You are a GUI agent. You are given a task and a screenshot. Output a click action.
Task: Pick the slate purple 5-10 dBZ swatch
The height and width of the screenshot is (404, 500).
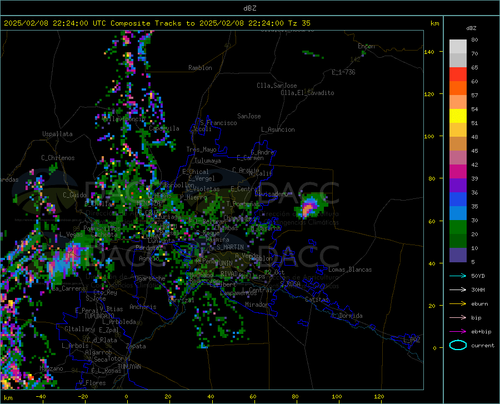tap(458, 255)
